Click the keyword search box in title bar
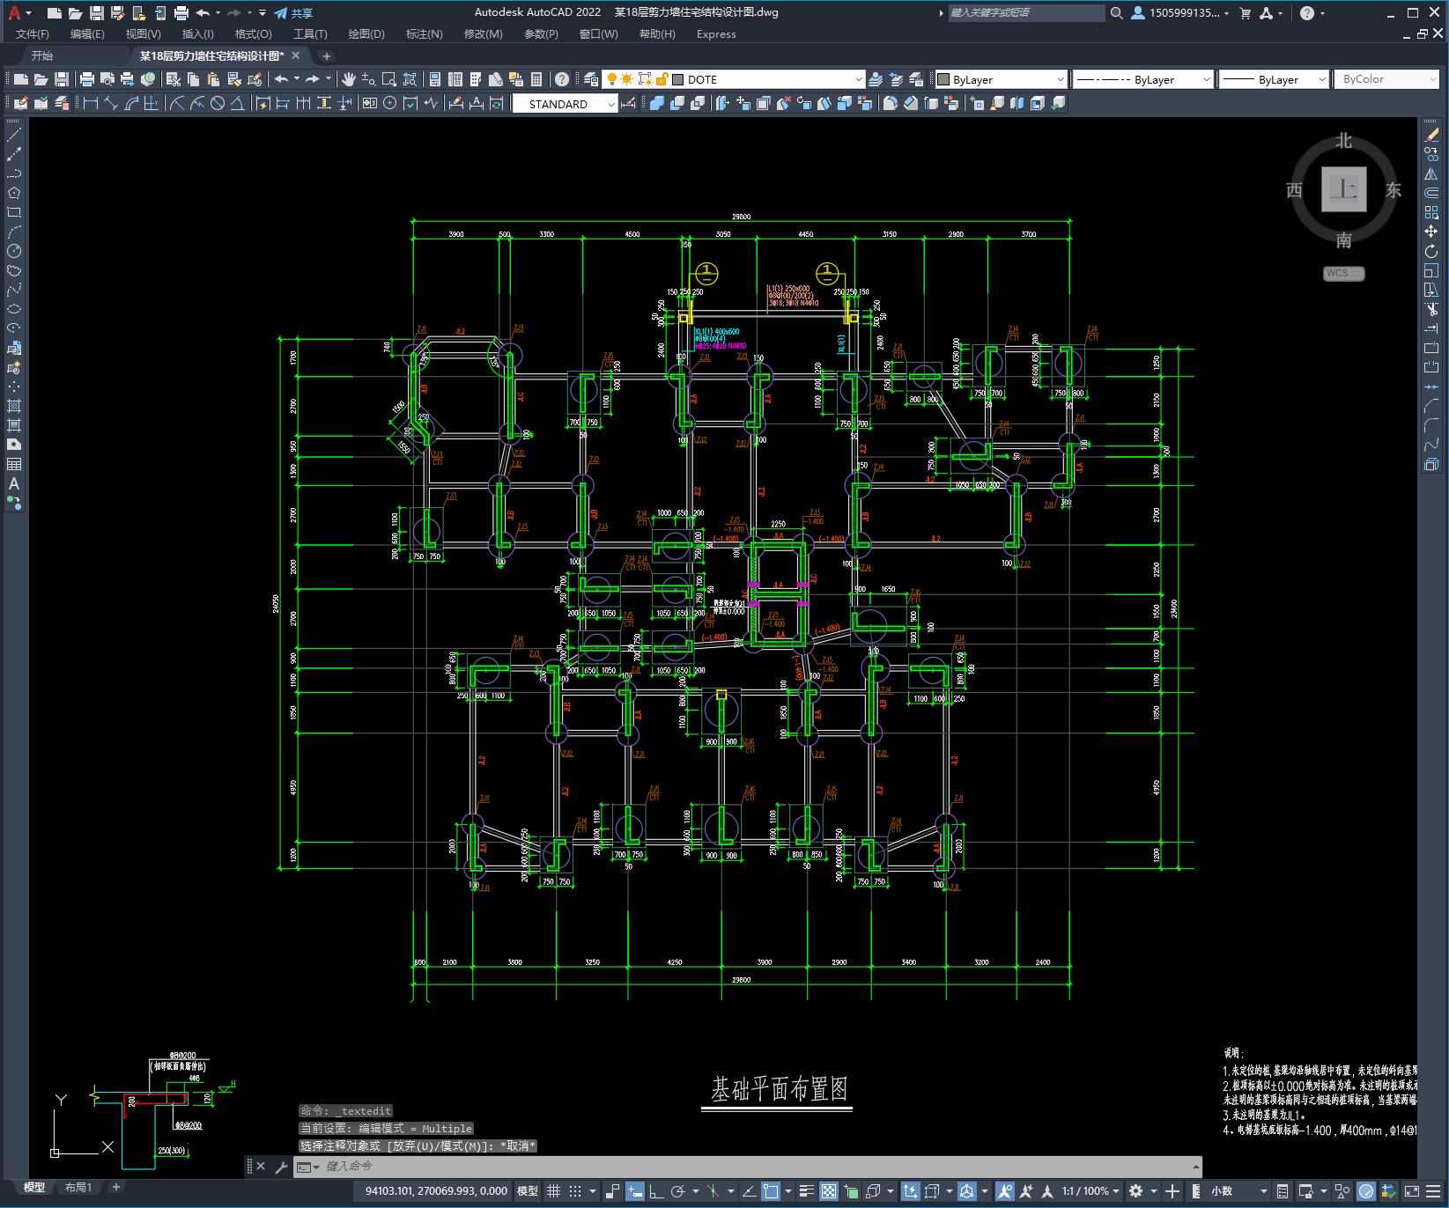This screenshot has height=1208, width=1449. (1026, 12)
